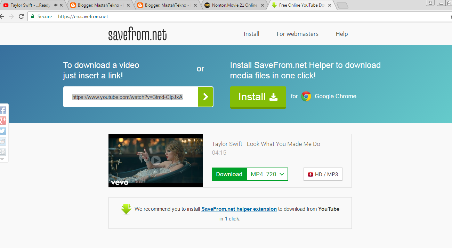Image resolution: width=452 pixels, height=248 pixels.
Task: Click the green Install helper button
Action: [x=258, y=97]
